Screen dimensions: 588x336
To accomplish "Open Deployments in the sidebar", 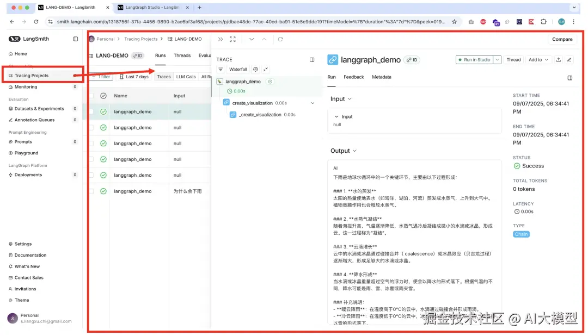I will tap(28, 175).
